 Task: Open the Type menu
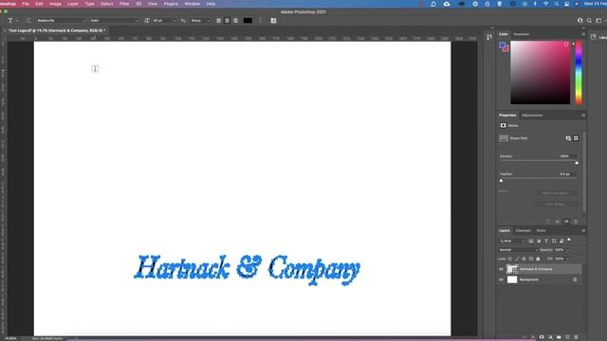[89, 4]
